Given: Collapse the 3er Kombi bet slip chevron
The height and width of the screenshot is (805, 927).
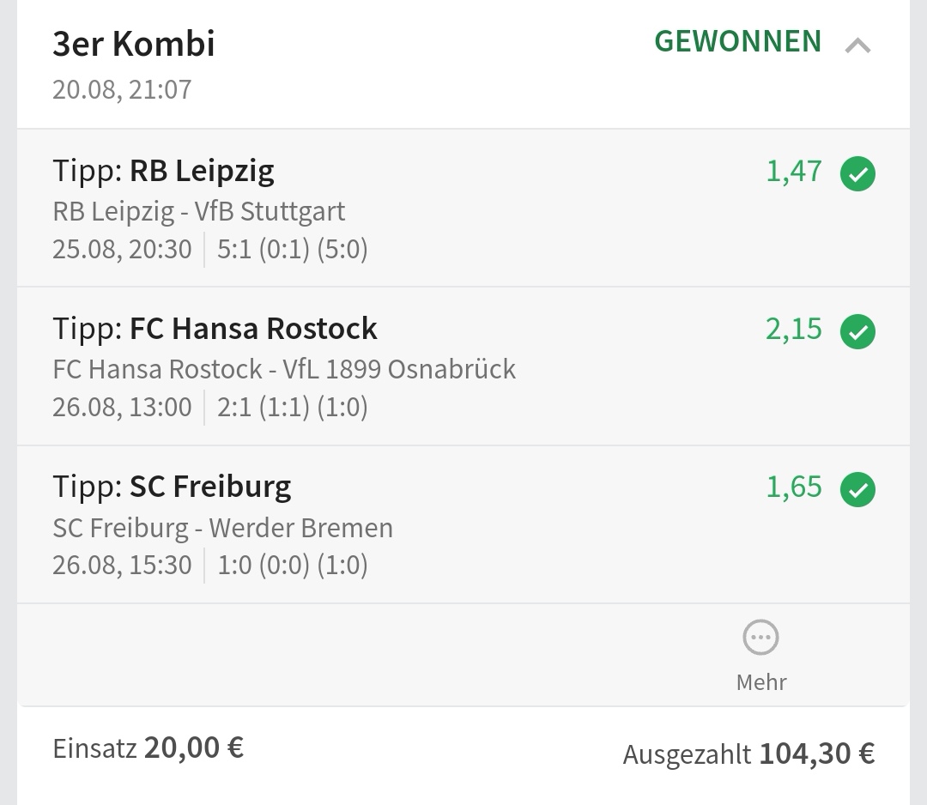Looking at the screenshot, I should (x=857, y=45).
